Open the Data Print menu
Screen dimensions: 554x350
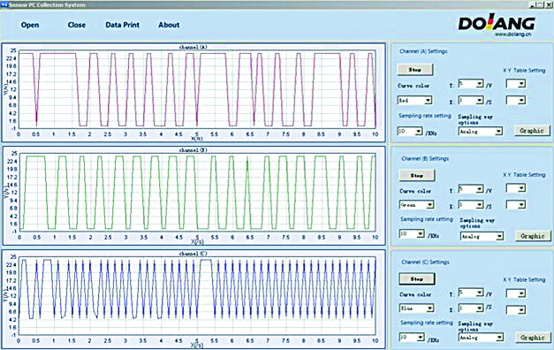(x=122, y=25)
